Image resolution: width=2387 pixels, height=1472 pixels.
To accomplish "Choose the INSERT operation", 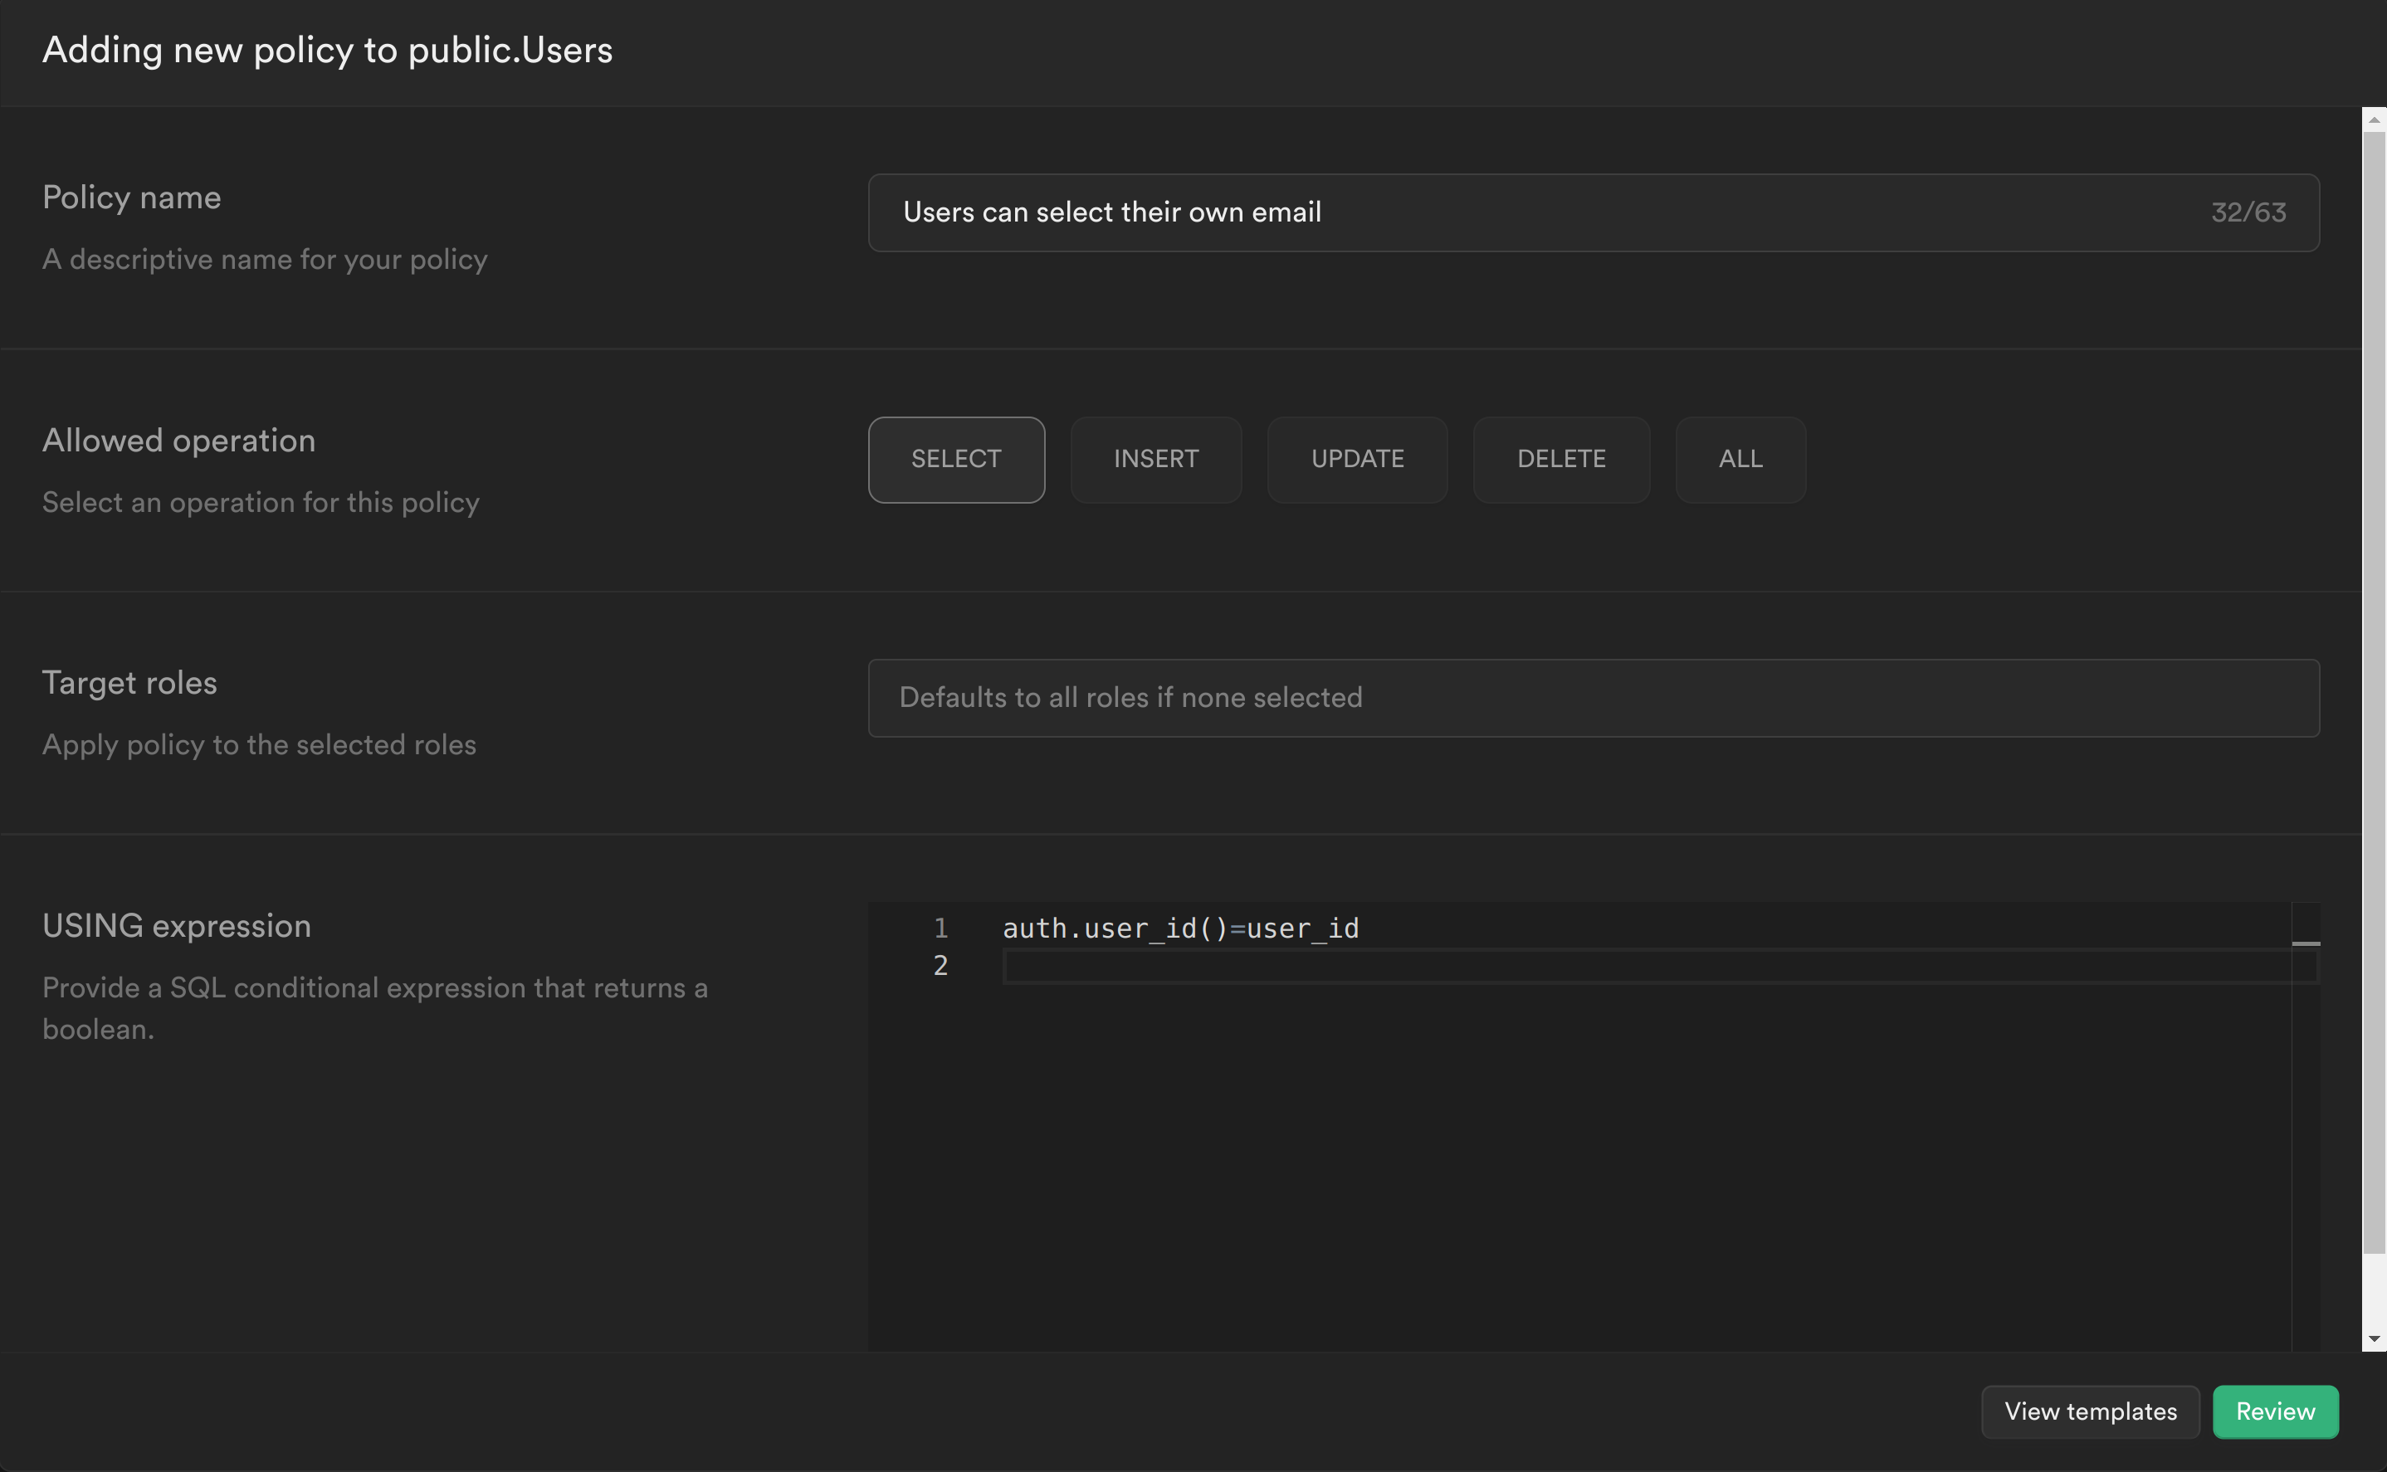I will [1155, 460].
